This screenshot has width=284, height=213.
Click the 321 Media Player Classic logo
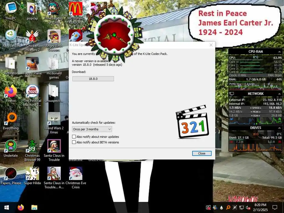pos(192,122)
